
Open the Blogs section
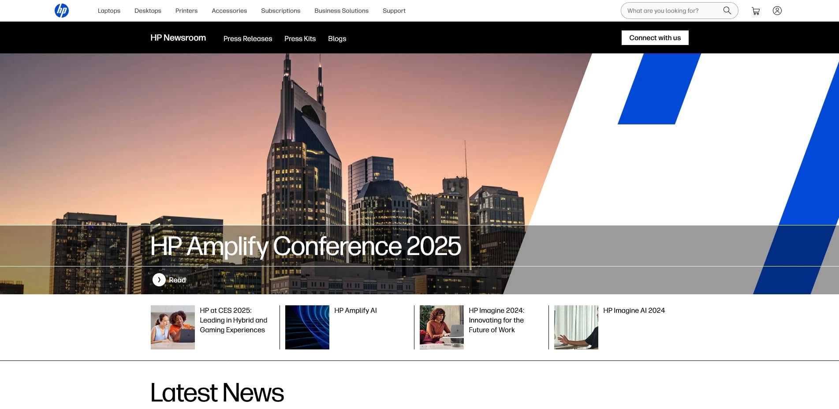337,39
